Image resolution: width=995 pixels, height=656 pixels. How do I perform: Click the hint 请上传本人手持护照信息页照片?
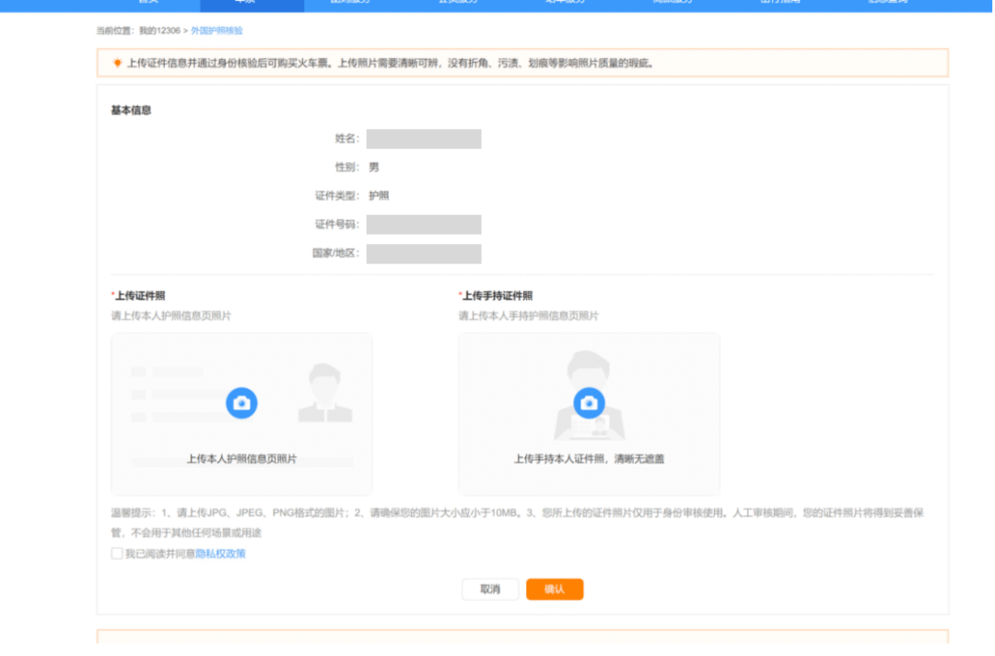(x=529, y=316)
